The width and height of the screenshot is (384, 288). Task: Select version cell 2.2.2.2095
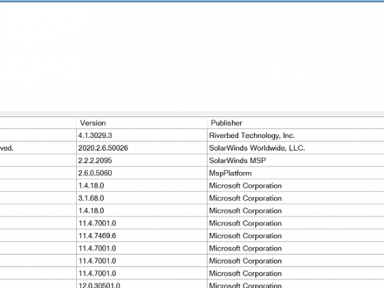[142, 161]
